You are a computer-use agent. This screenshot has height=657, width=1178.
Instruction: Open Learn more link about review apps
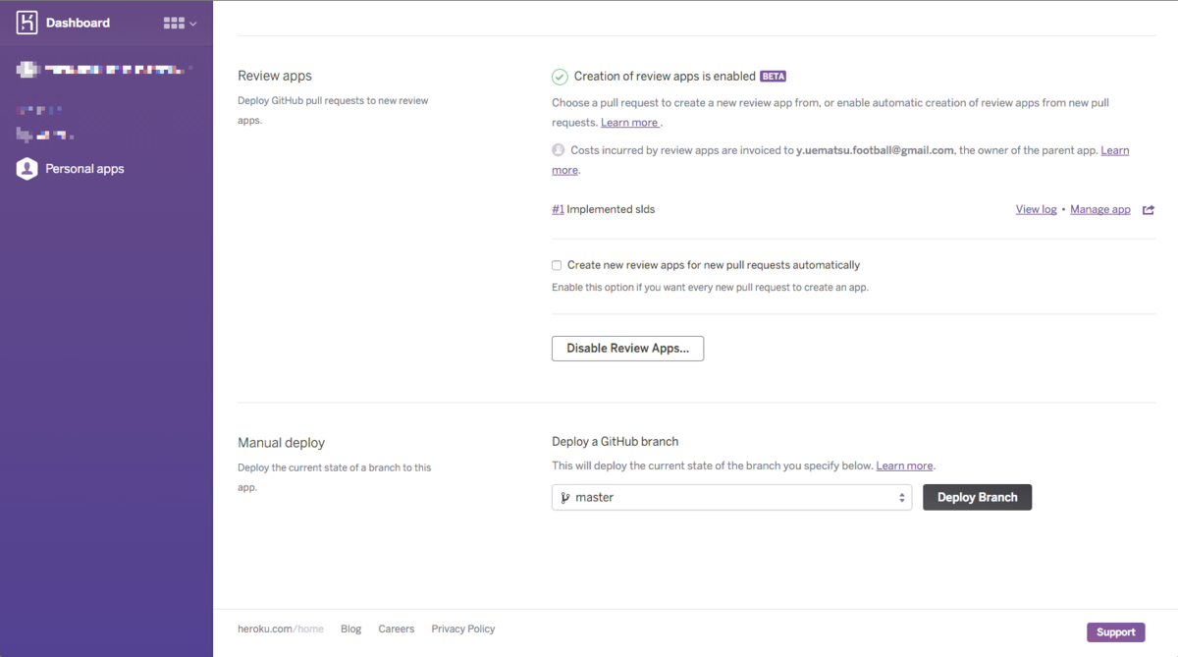click(629, 123)
